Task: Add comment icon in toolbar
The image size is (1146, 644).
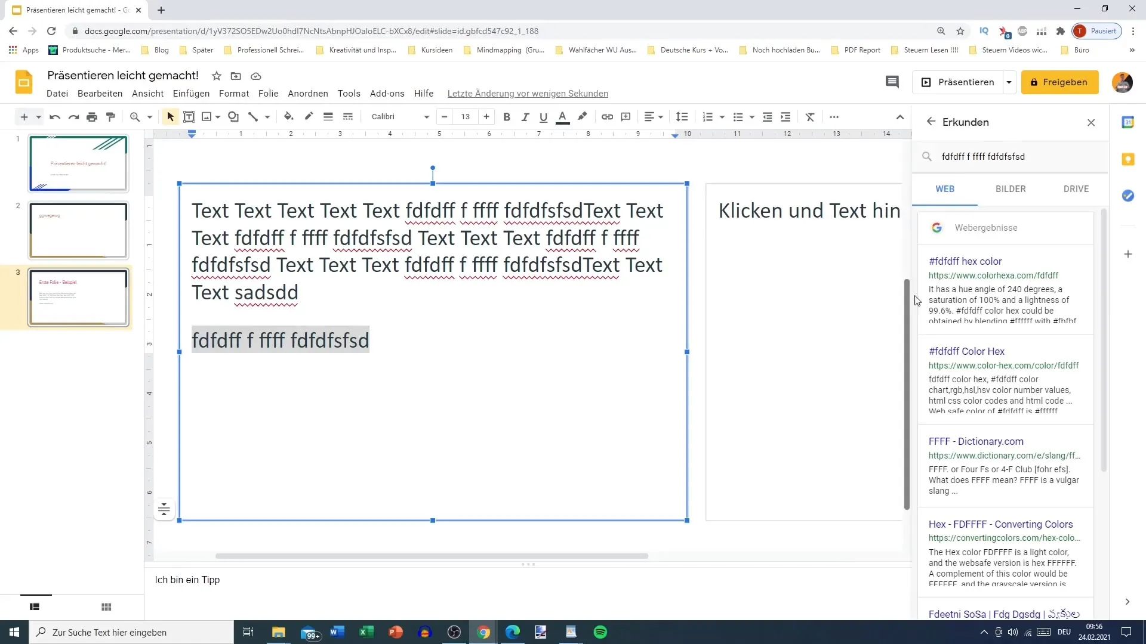Action: pos(626,117)
